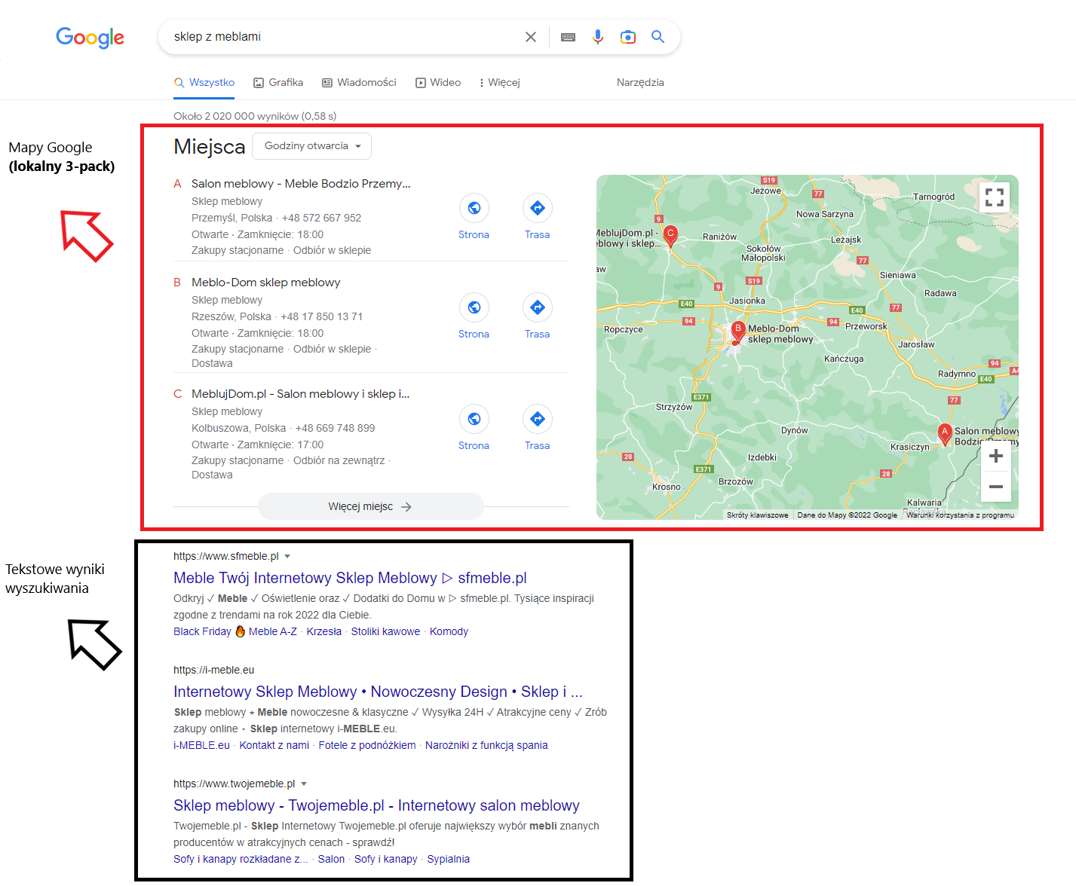Screen dimensions: 1076x886
Task: Open Meblo-Dom sklep meblowy listing
Action: click(266, 283)
